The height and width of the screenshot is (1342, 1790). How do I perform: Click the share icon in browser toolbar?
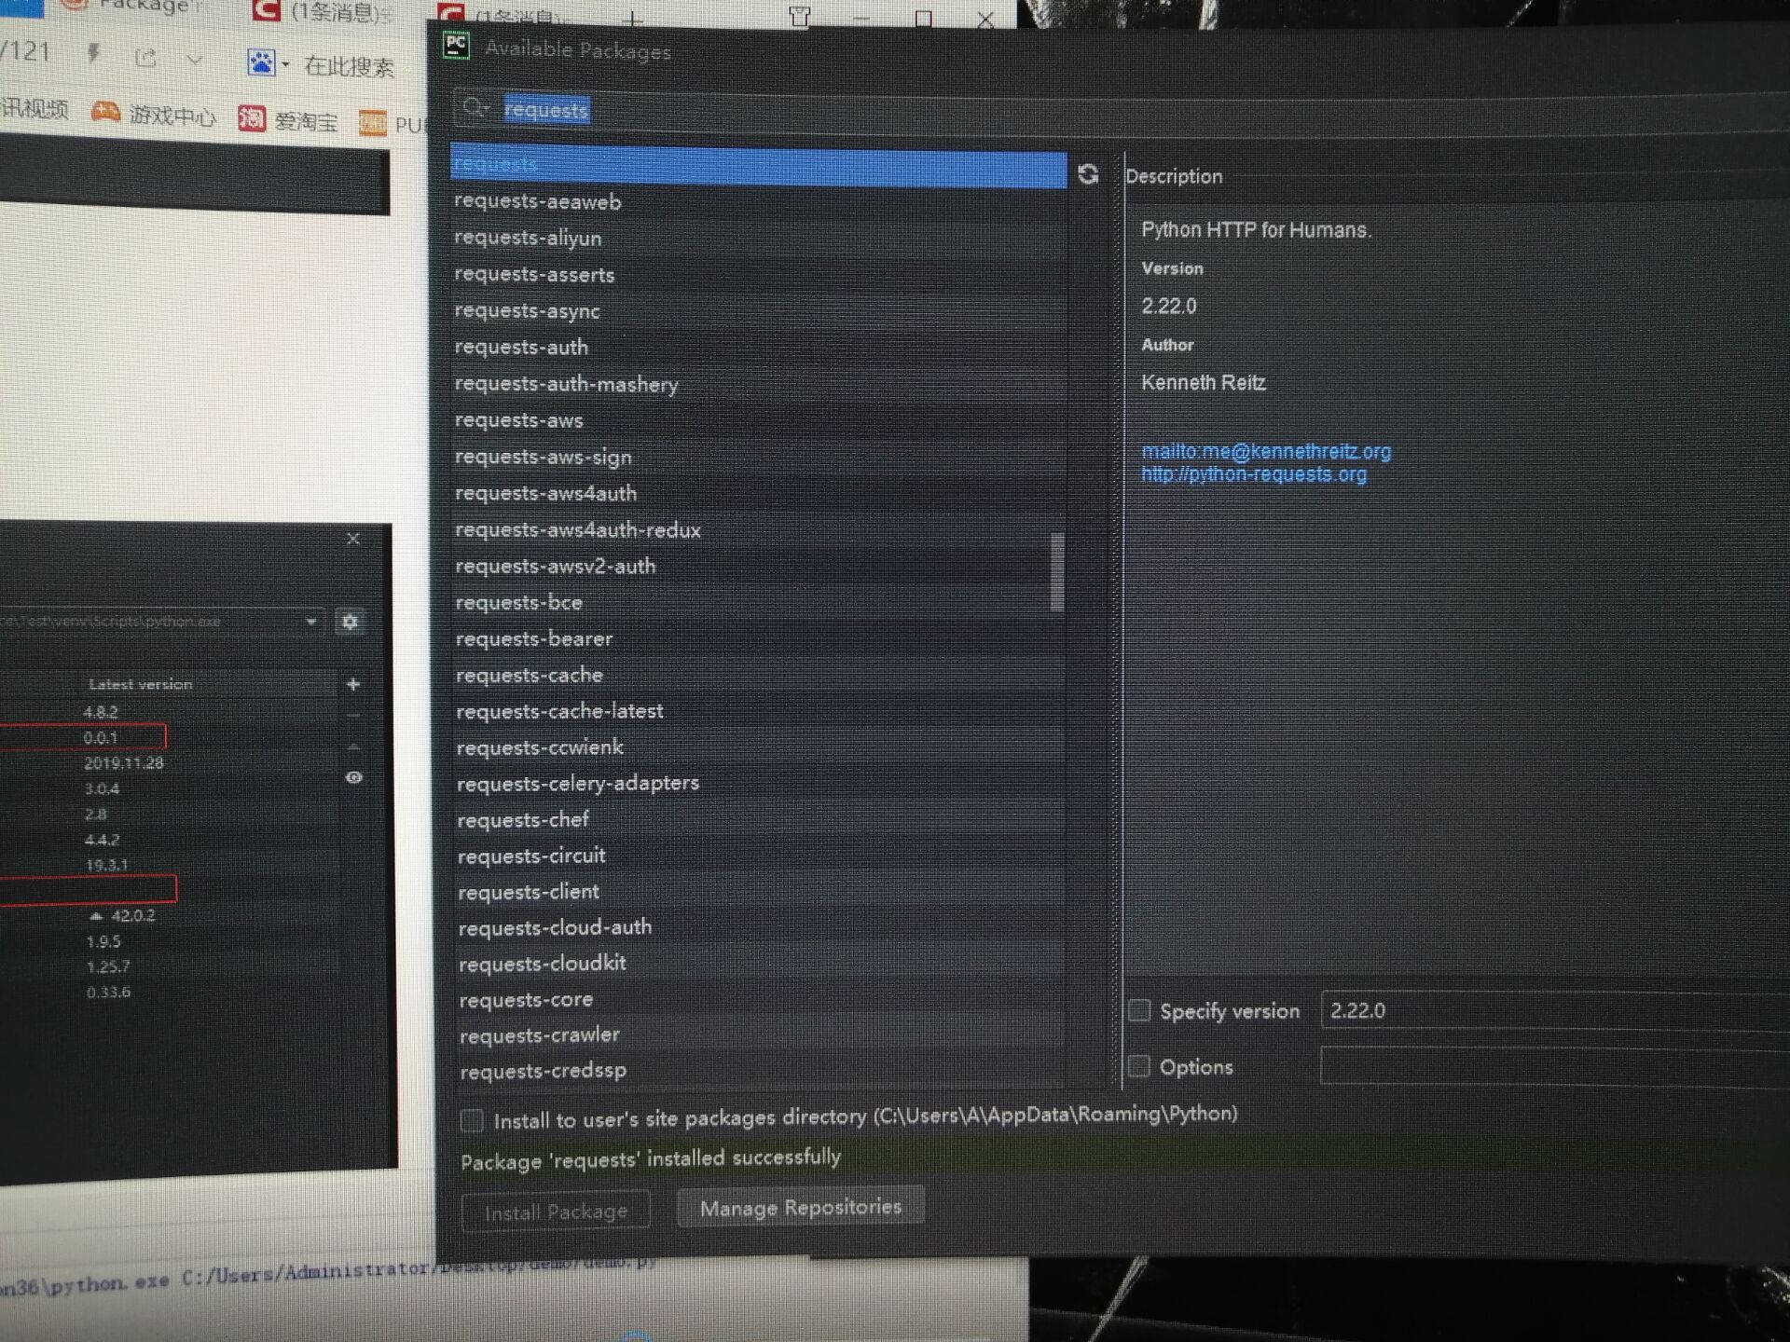[x=145, y=58]
